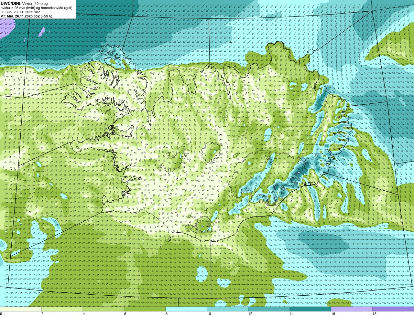Click the pale cyan 8–10 m/s legend swatch

(x=186, y=309)
